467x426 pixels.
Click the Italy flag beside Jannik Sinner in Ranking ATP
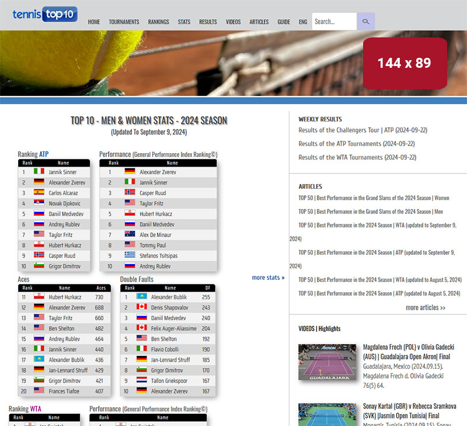coord(39,171)
